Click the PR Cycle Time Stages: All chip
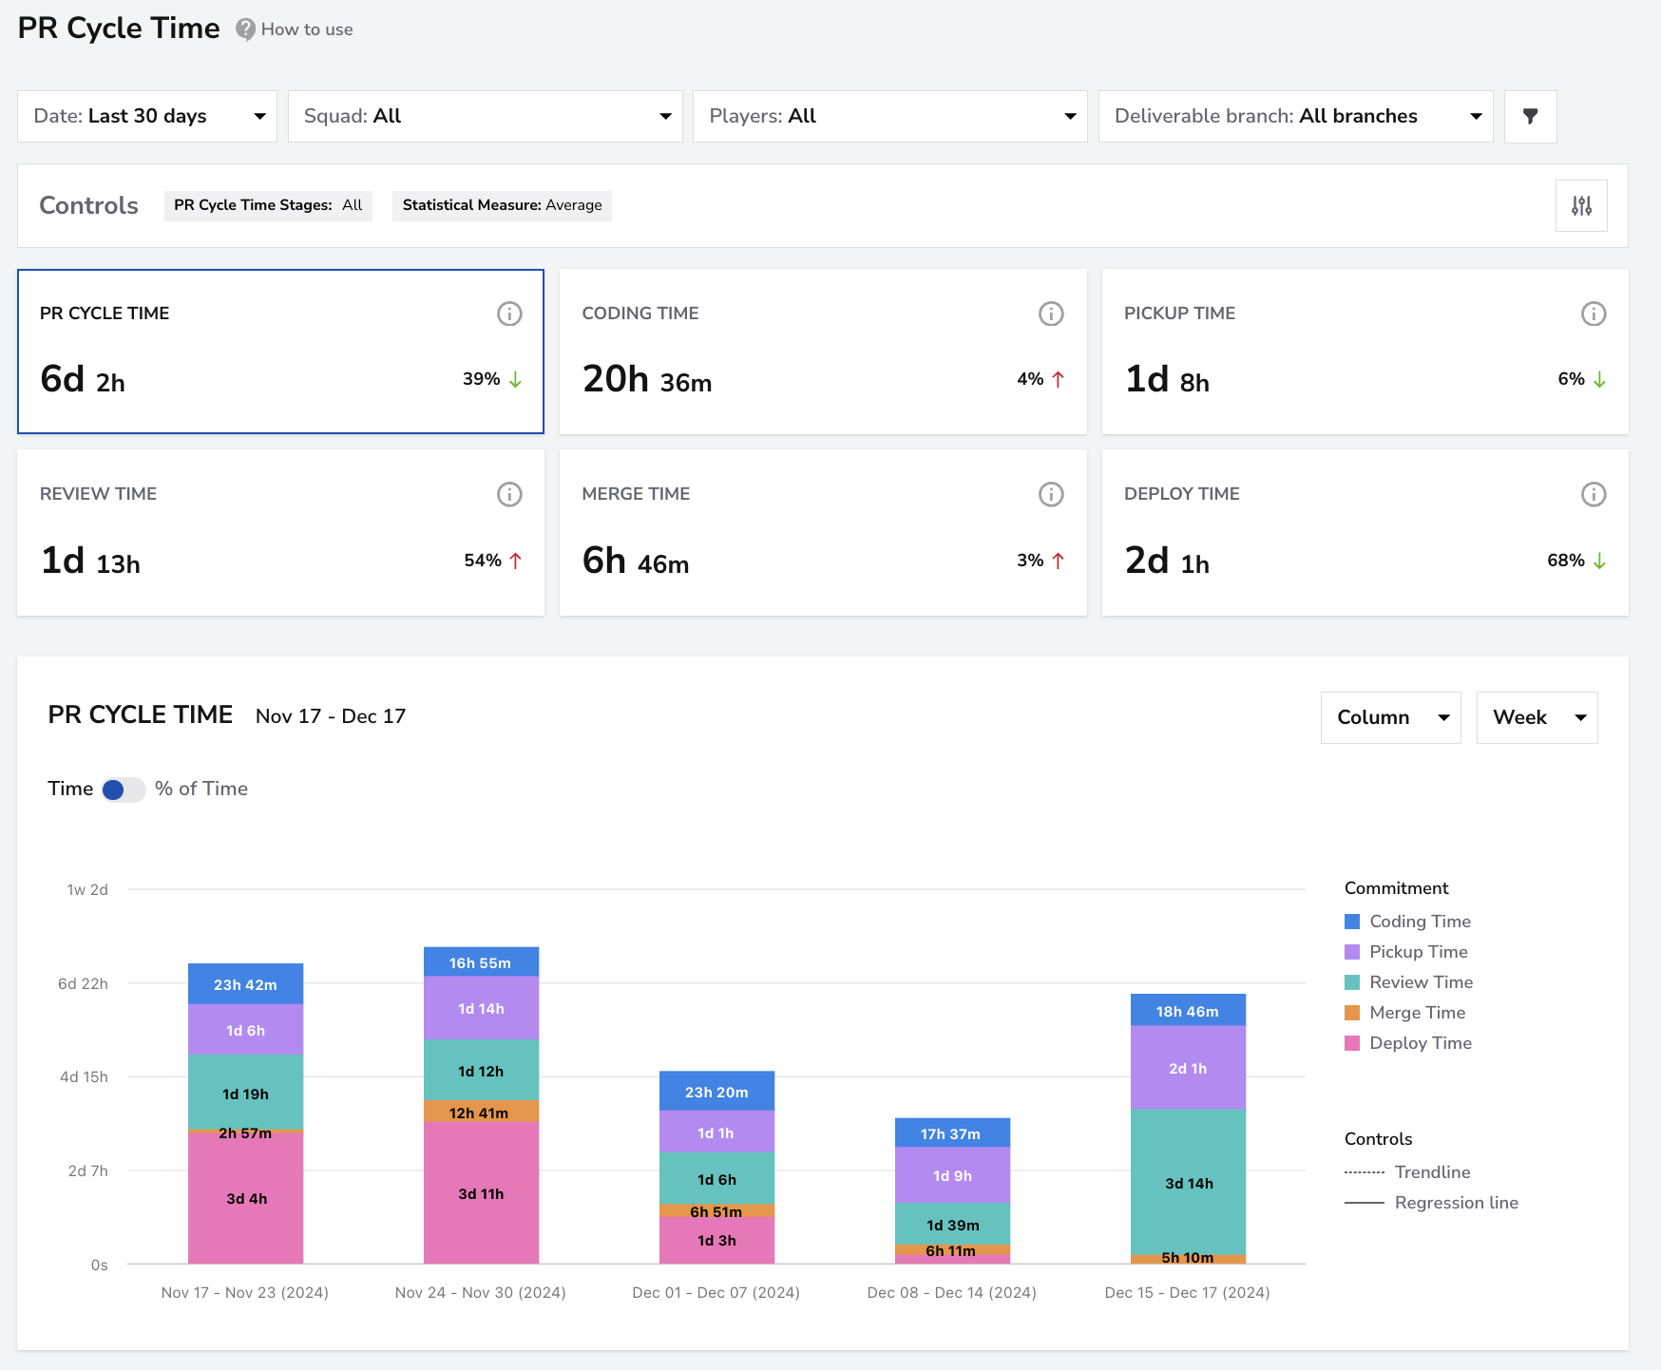 (268, 205)
